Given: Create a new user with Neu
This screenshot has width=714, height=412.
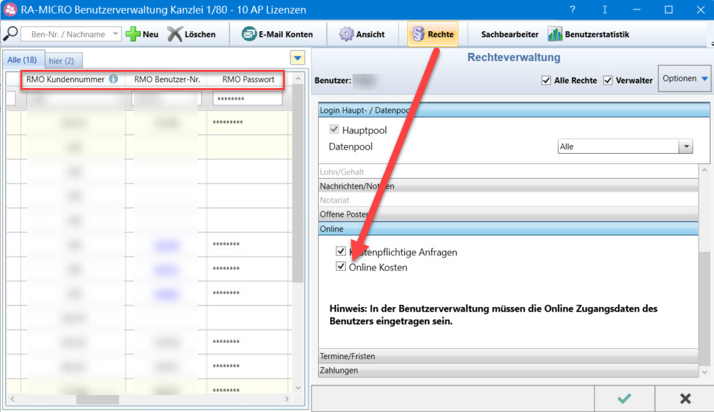Looking at the screenshot, I should (x=142, y=34).
